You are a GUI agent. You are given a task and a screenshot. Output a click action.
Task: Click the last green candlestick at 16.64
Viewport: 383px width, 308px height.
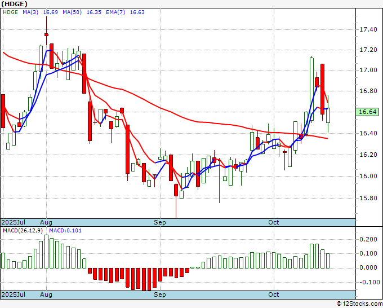[328, 115]
